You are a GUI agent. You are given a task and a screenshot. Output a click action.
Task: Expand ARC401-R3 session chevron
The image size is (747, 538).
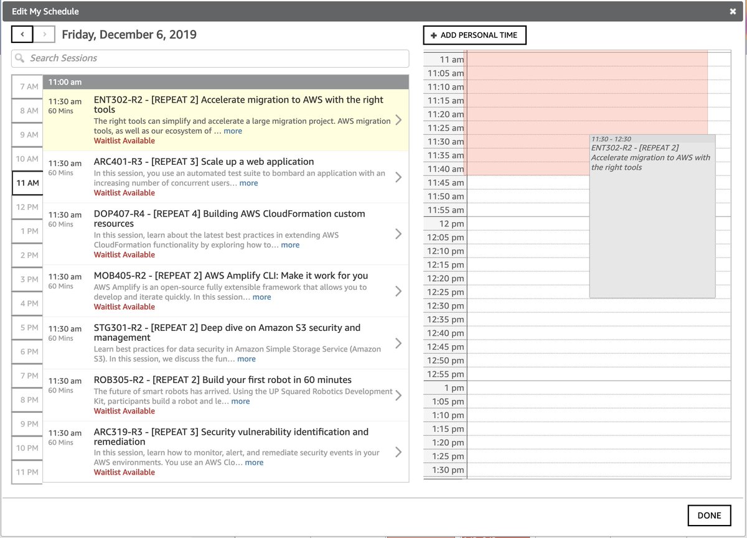pos(398,177)
